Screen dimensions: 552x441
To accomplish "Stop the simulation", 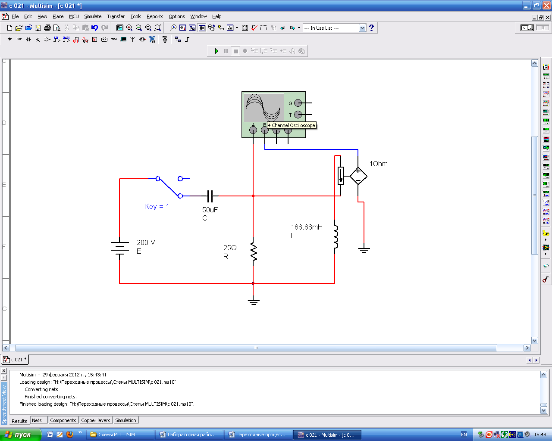I will [x=235, y=51].
